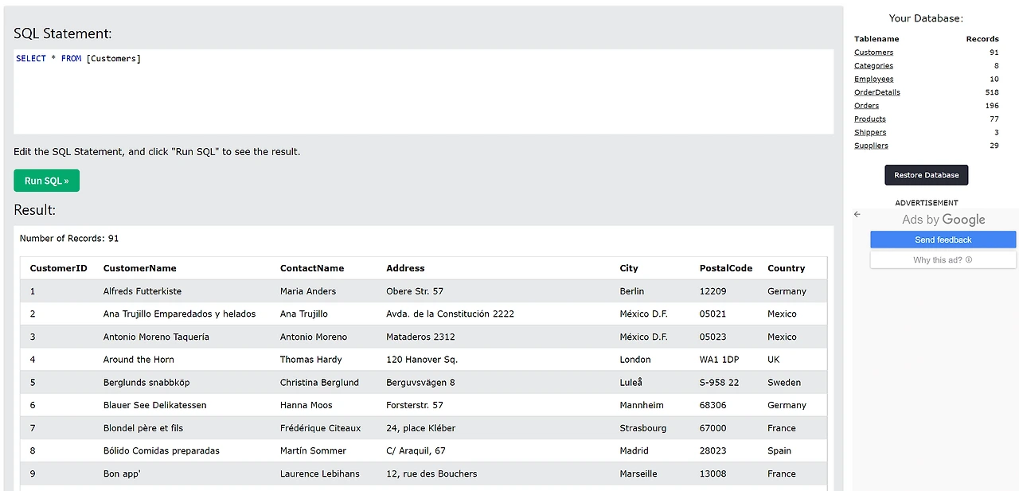Open the OrderDetails table link
This screenshot has width=1019, height=491.
(x=877, y=92)
